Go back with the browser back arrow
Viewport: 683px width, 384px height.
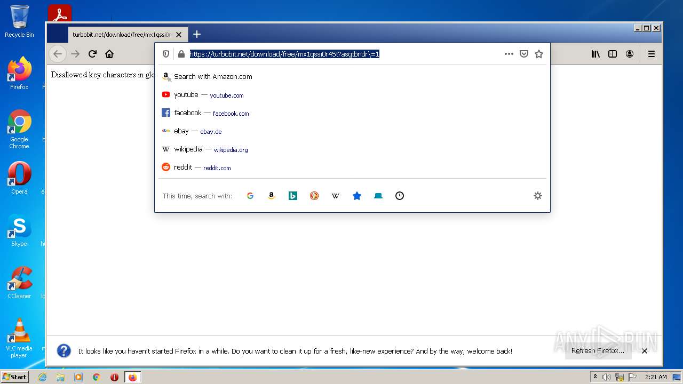tap(58, 54)
